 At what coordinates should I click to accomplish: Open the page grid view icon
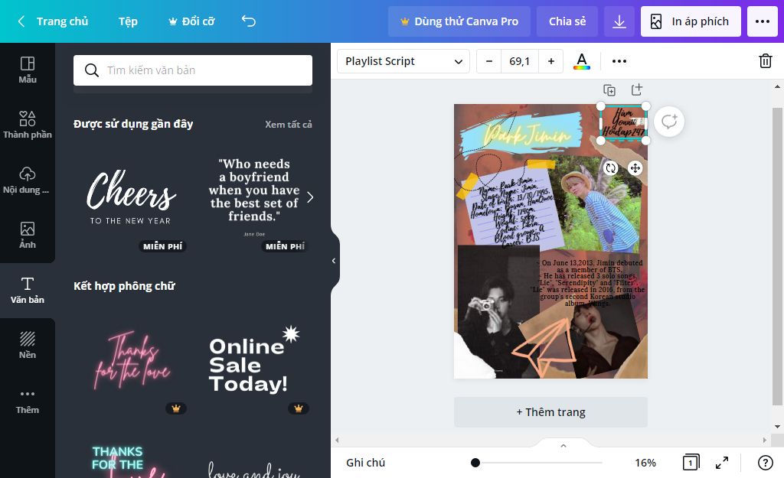point(691,463)
